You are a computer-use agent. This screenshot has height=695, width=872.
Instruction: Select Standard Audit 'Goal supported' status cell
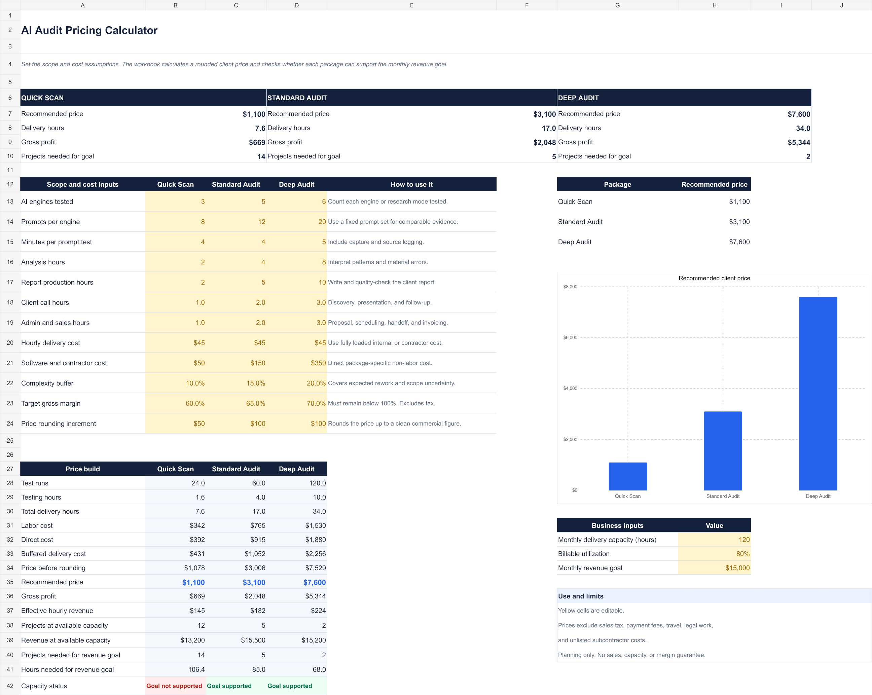[236, 686]
